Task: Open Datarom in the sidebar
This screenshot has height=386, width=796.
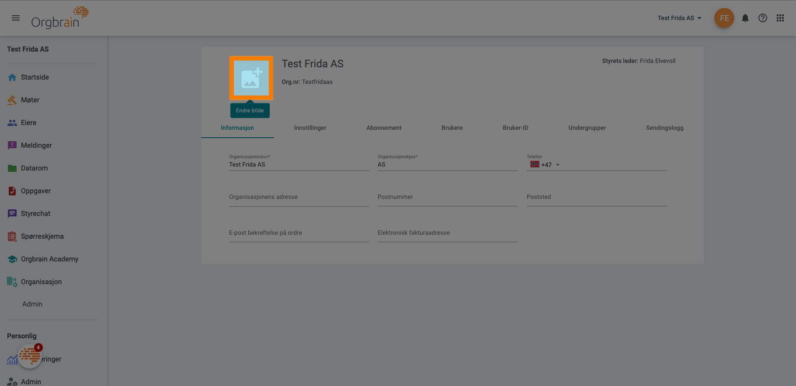Action: pyautogui.click(x=34, y=168)
